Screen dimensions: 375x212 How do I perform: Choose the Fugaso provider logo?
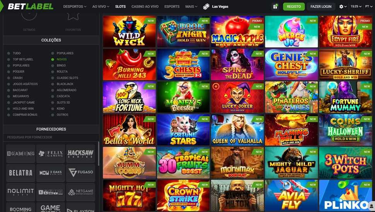[80, 172]
